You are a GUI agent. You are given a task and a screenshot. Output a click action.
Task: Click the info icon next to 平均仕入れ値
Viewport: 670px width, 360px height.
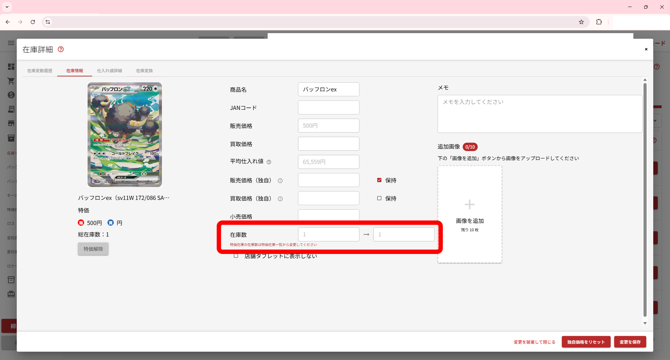click(x=269, y=162)
